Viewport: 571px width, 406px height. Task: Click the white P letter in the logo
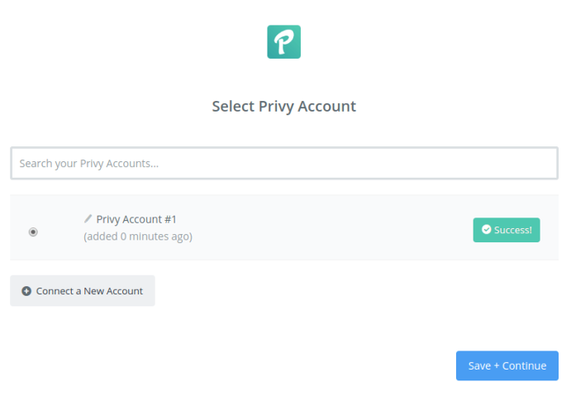point(283,42)
